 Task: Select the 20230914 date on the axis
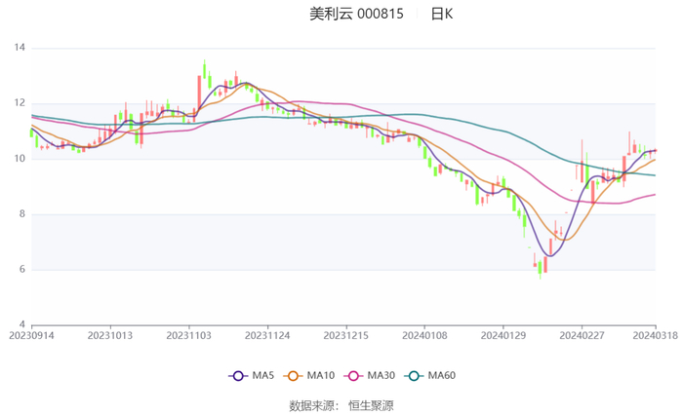click(31, 334)
